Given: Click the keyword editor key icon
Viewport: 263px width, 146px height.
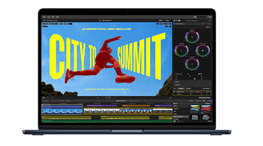Looking at the screenshot, I should pos(53,17).
